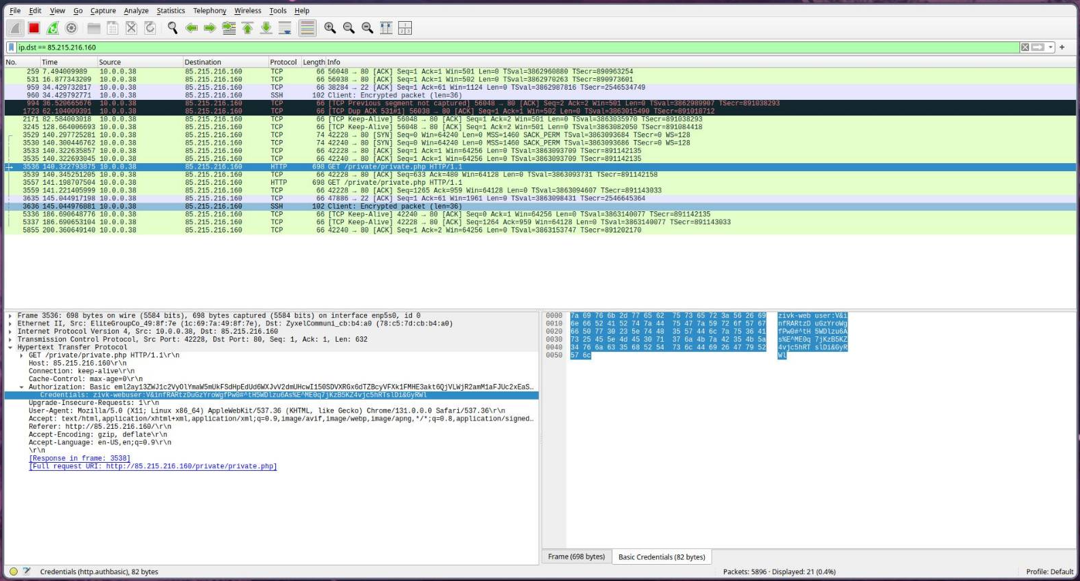Click the Profile: Default status label
Screen dimensions: 1080x581
[1049, 571]
